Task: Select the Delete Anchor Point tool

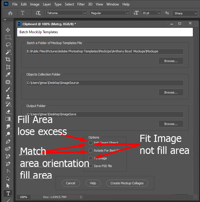Action: [x=8, y=164]
